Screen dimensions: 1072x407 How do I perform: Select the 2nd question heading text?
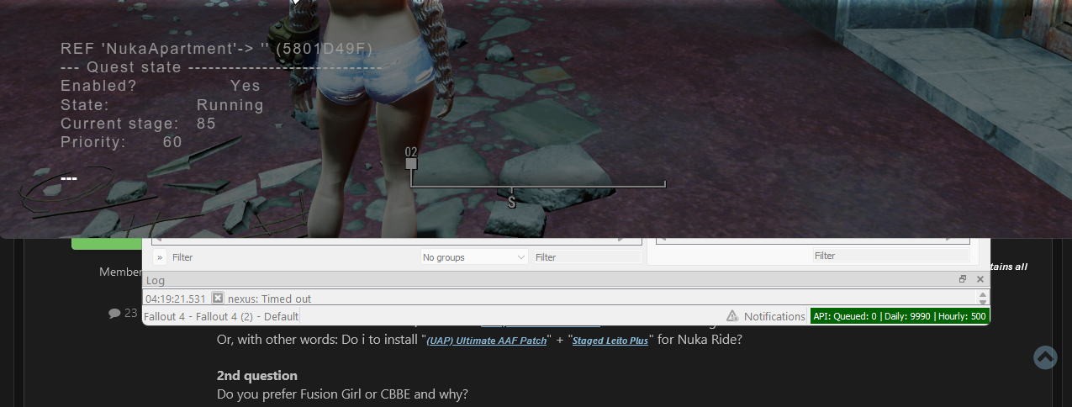(257, 375)
